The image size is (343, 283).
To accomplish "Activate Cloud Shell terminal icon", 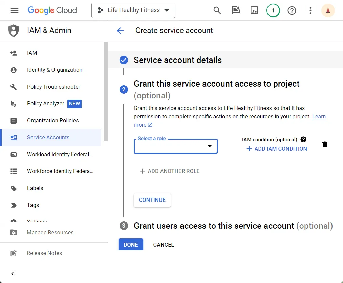I will (x=254, y=10).
